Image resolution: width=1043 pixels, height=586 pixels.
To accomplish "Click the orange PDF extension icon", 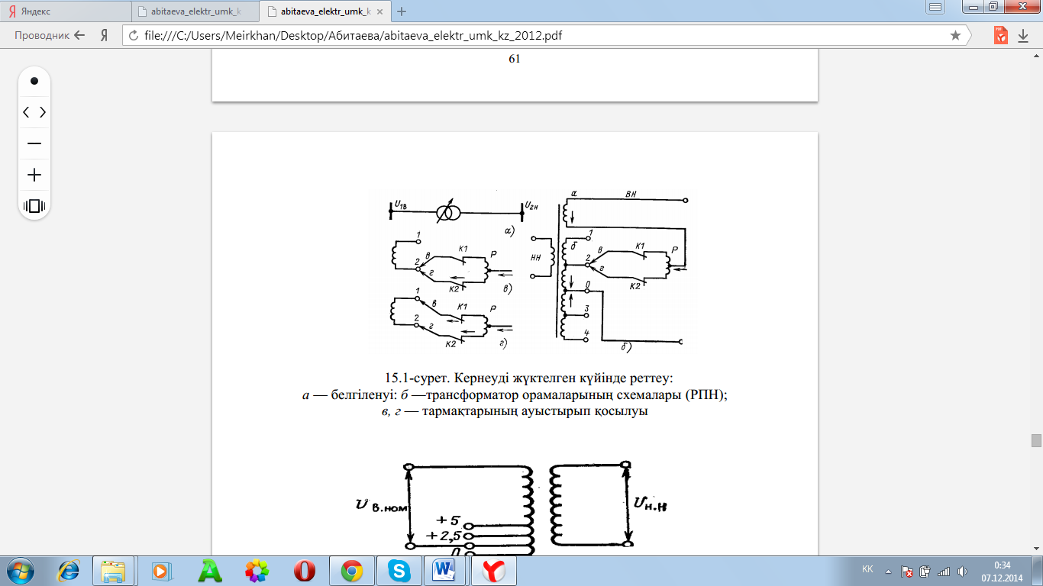I will [1000, 35].
